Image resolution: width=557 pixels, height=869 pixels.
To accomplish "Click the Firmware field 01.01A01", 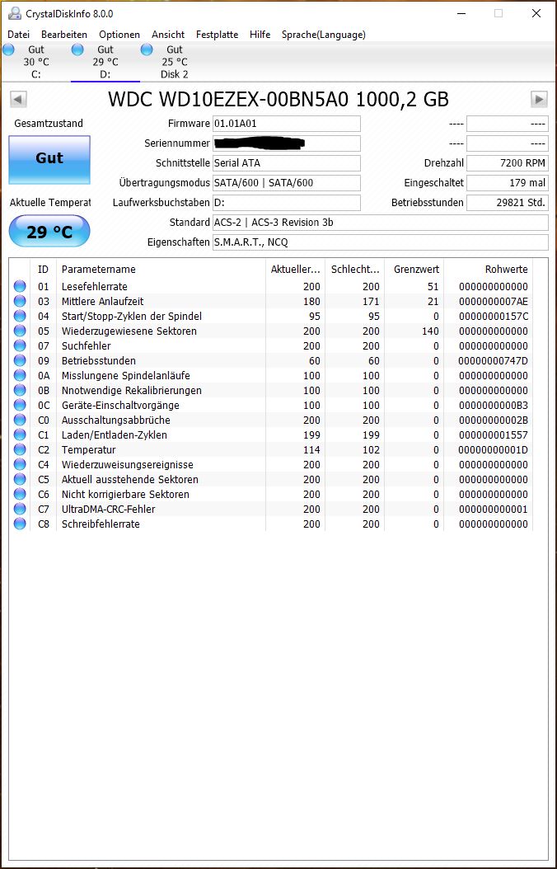I will tap(286, 124).
